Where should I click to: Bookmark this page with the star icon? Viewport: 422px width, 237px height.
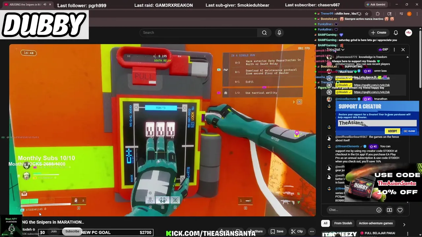367,14
